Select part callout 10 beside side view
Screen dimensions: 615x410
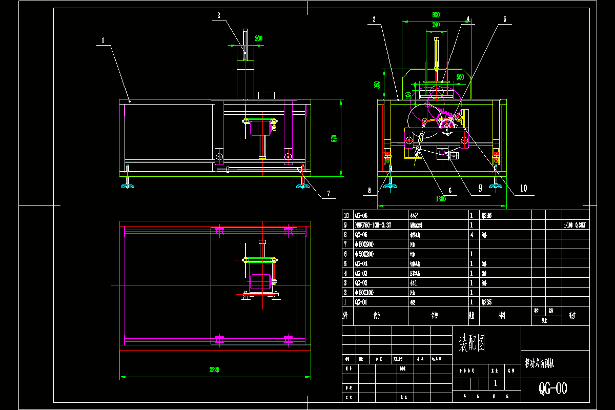click(x=523, y=189)
